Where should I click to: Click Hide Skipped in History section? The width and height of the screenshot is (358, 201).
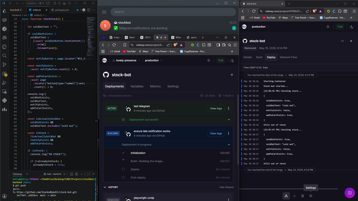point(226,187)
